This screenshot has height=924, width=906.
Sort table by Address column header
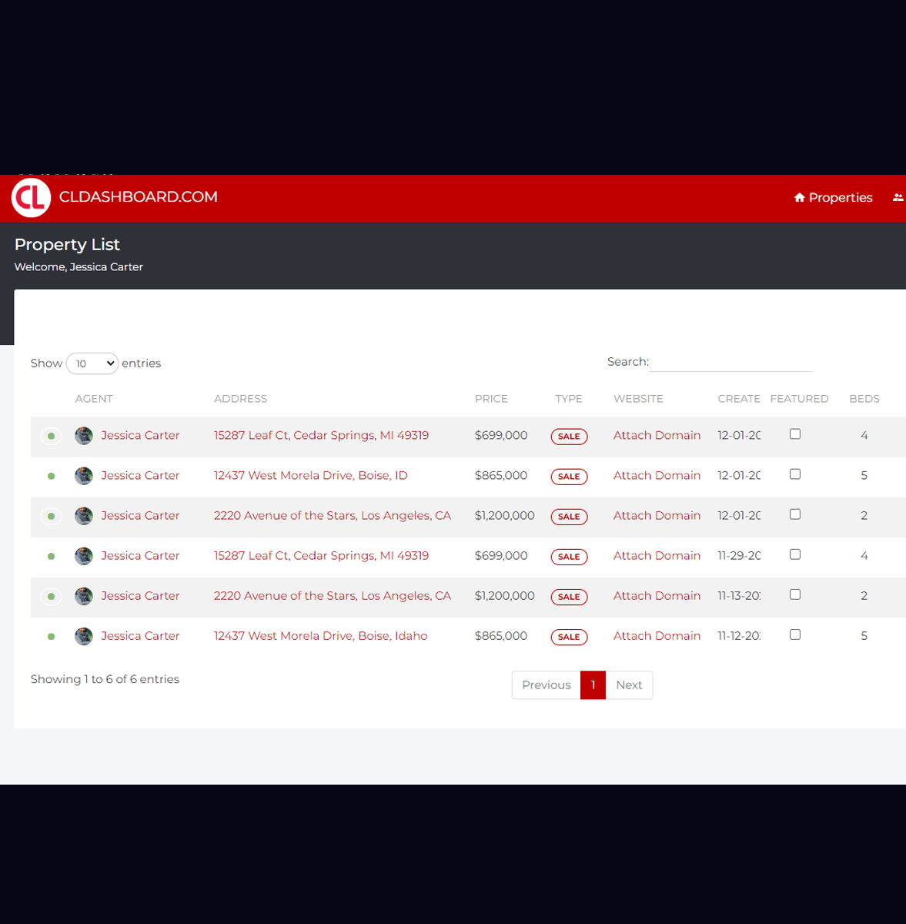click(x=240, y=399)
